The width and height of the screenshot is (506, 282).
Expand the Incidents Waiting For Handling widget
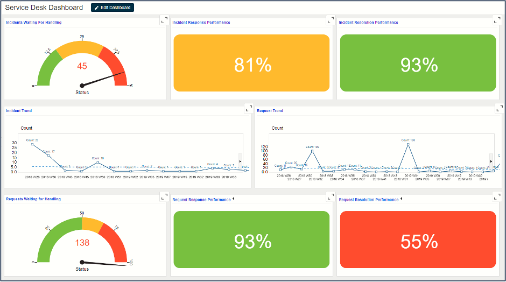pyautogui.click(x=164, y=20)
